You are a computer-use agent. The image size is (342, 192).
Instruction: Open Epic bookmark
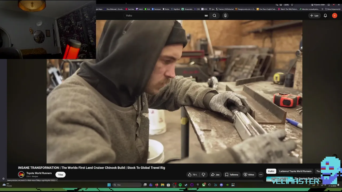coord(212,9)
